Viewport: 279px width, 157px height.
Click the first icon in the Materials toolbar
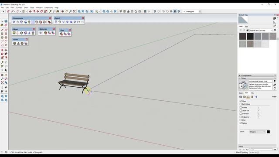pyautogui.click(x=41, y=33)
